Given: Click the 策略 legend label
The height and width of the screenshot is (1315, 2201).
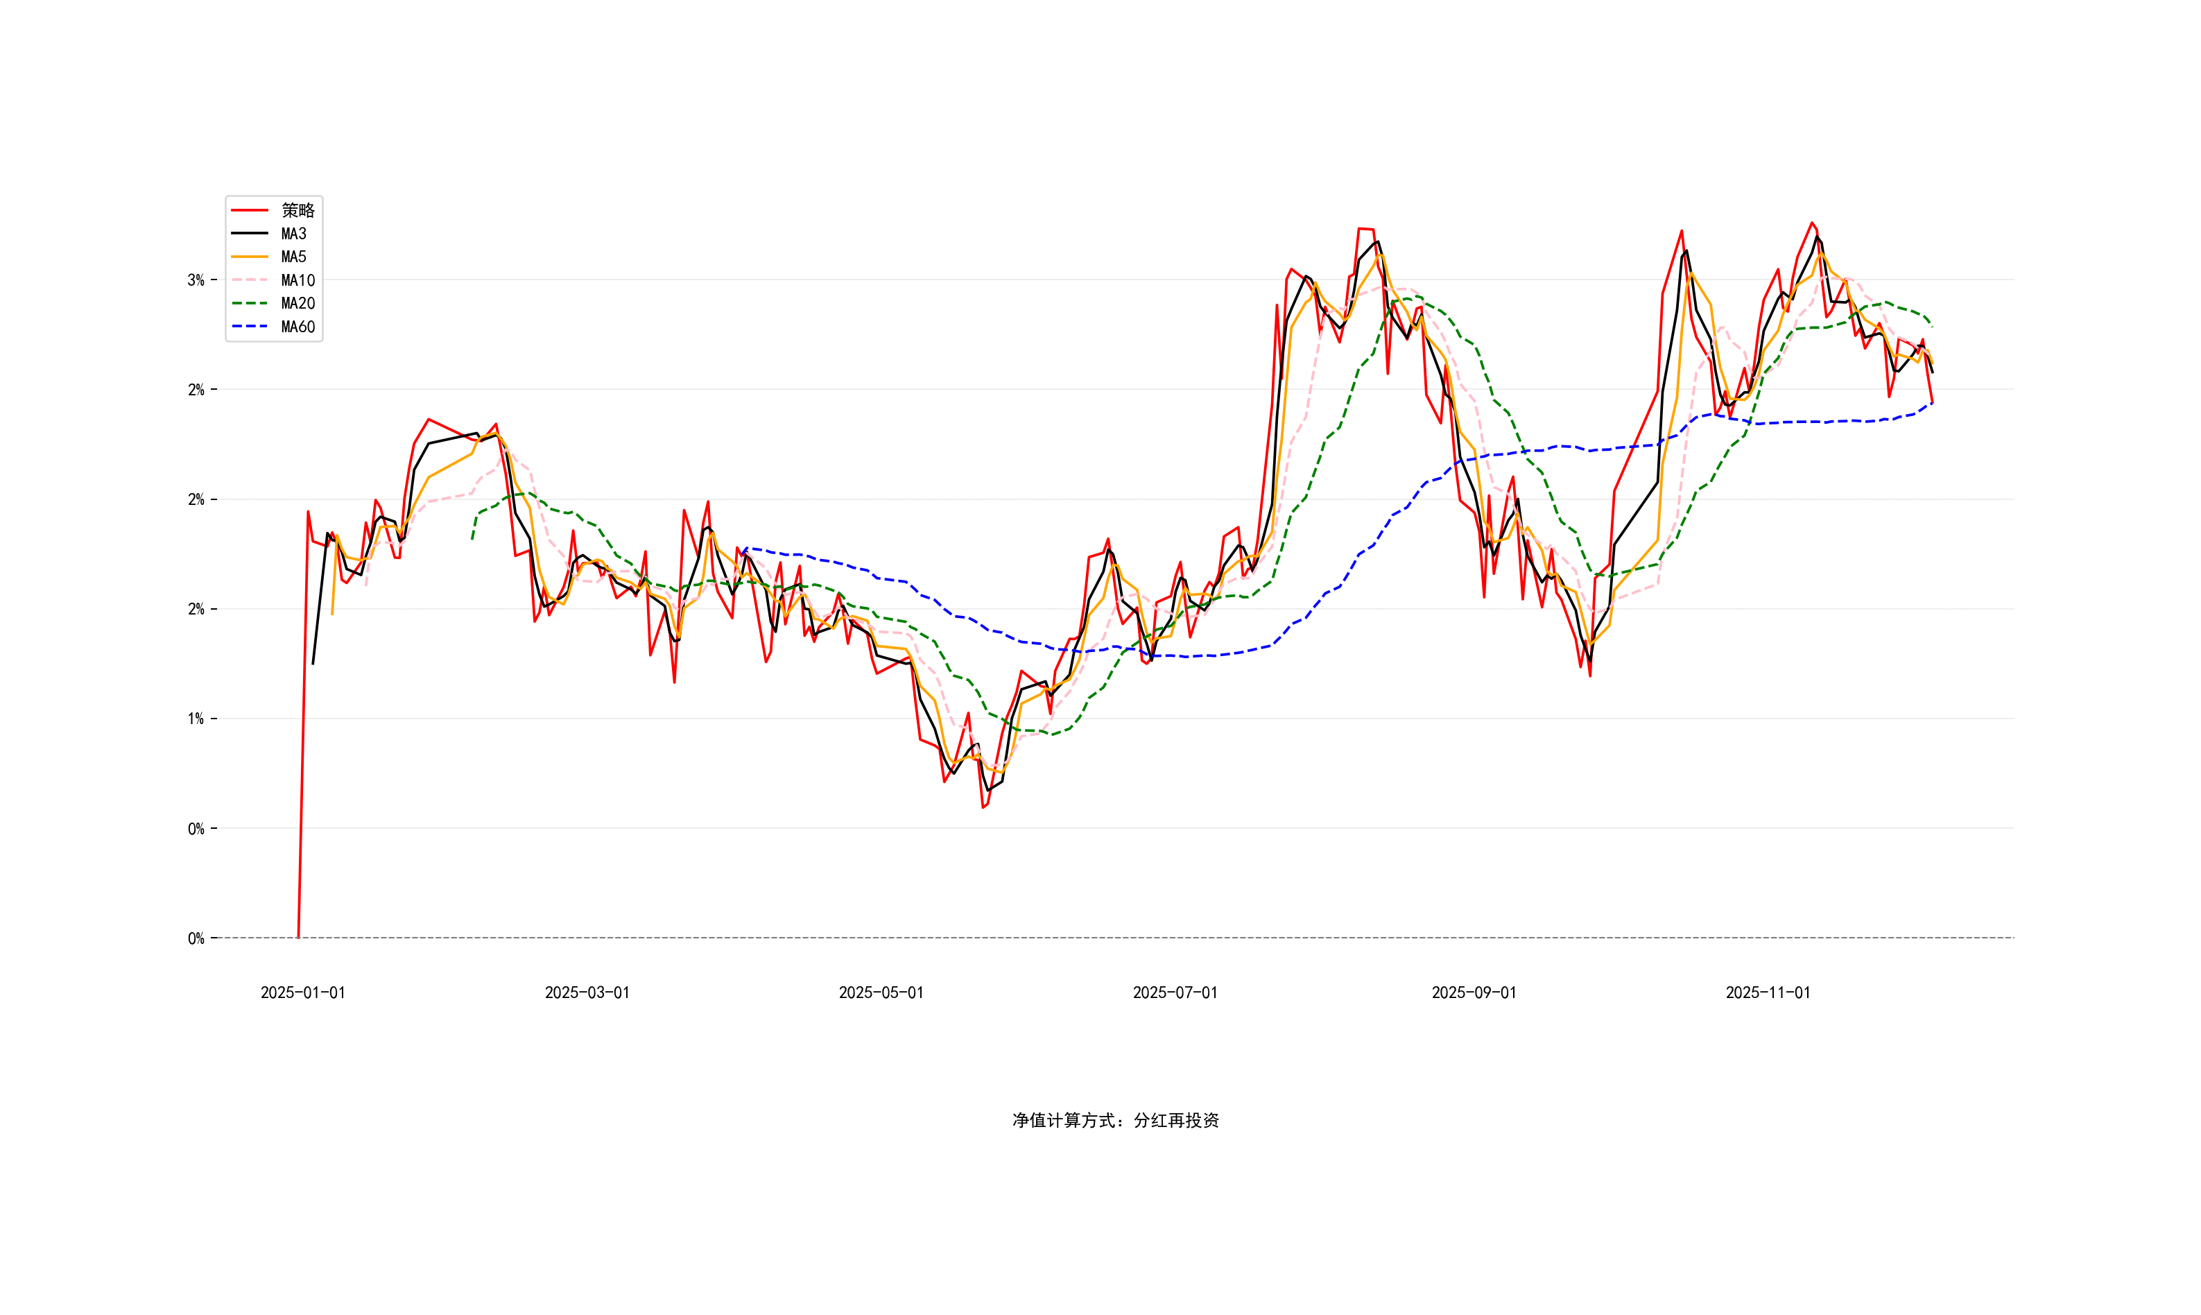Looking at the screenshot, I should coord(297,210).
